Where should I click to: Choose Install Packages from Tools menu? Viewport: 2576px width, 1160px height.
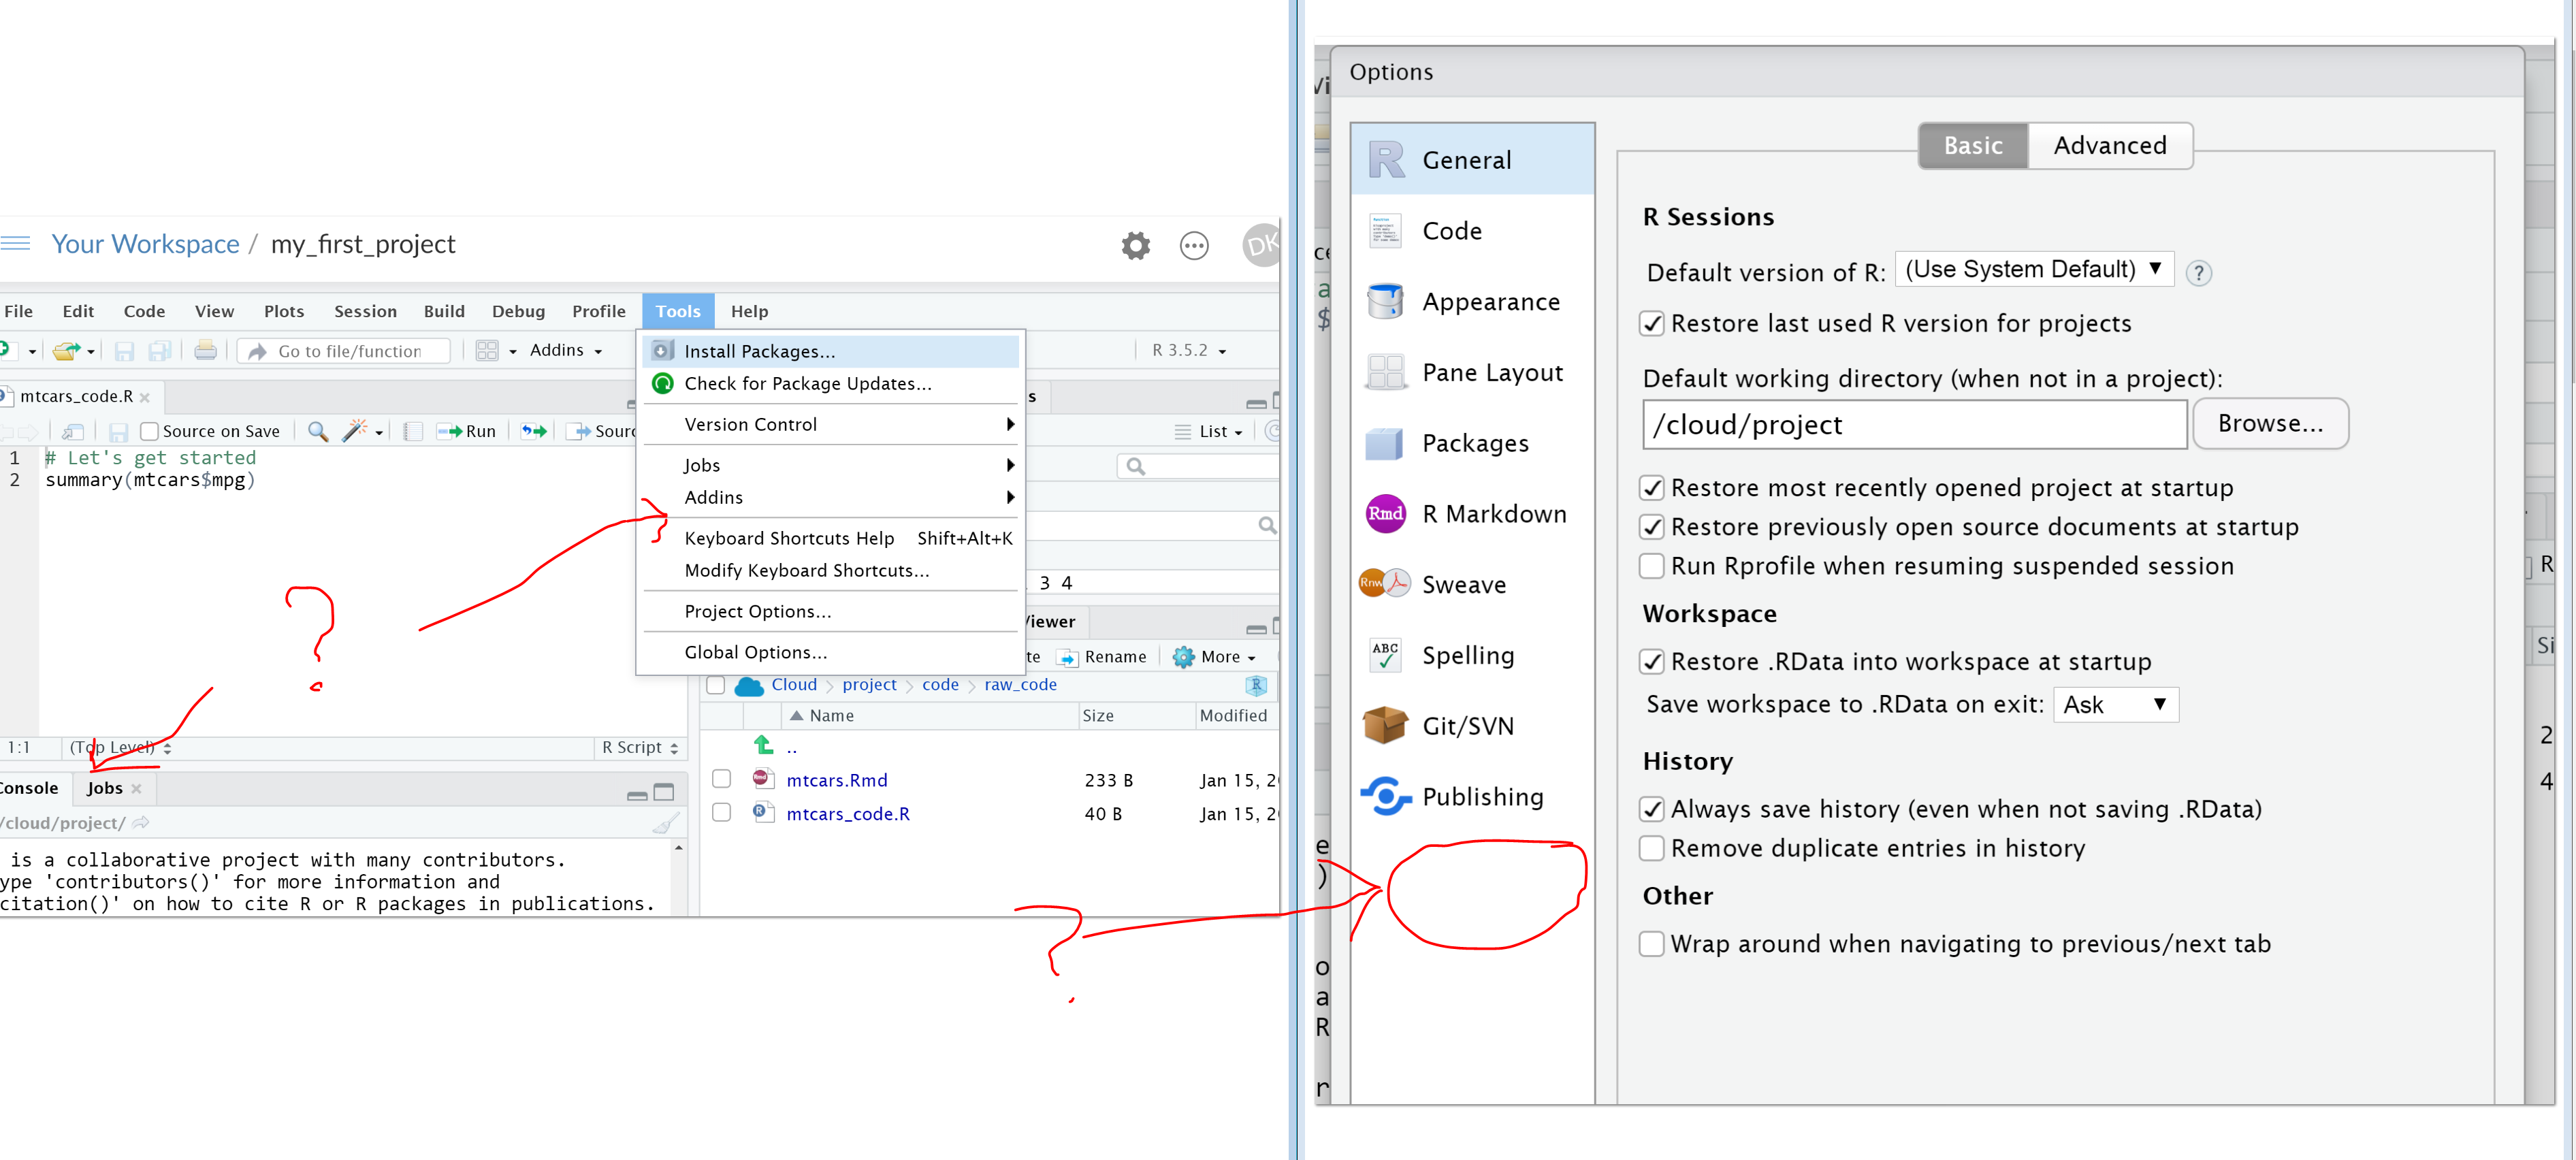click(830, 351)
